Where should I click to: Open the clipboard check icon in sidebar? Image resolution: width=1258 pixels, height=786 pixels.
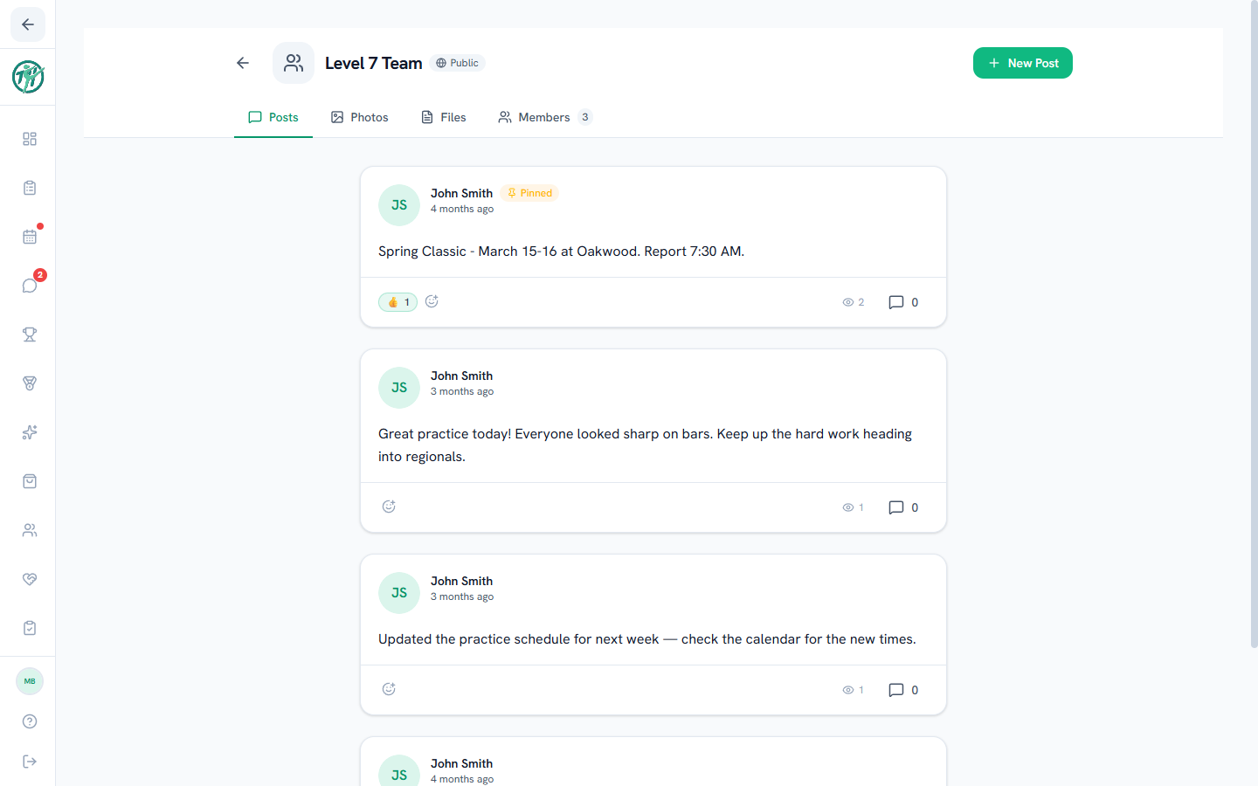click(x=30, y=628)
